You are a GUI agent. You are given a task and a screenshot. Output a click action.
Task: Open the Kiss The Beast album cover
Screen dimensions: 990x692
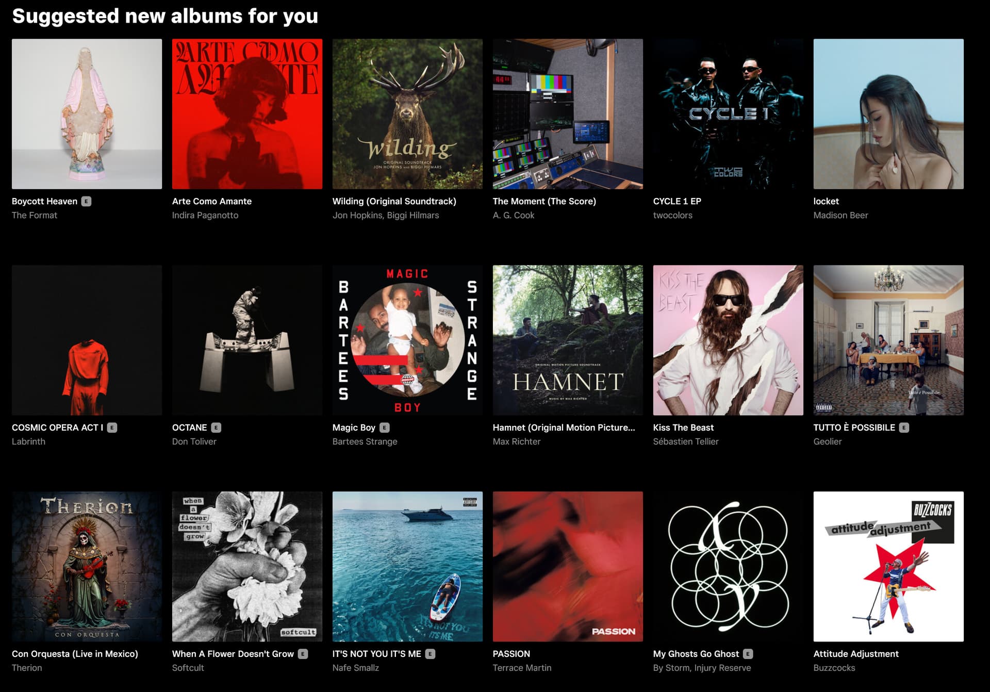(728, 340)
